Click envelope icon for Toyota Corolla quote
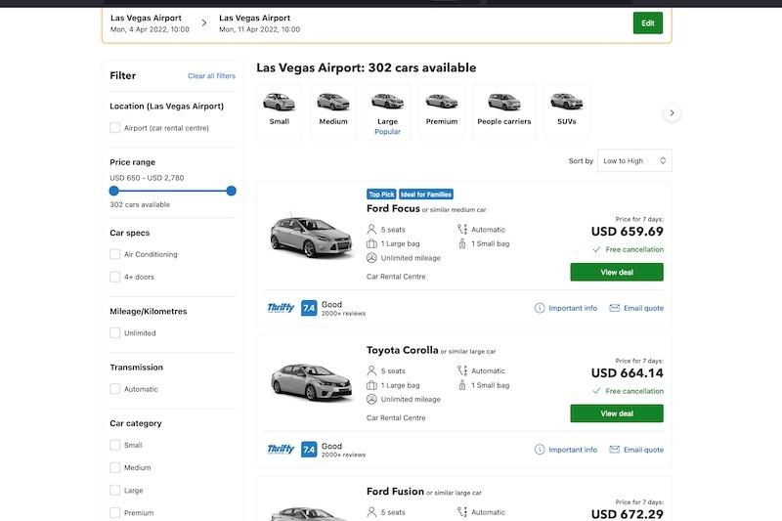The width and height of the screenshot is (782, 521). tap(615, 450)
